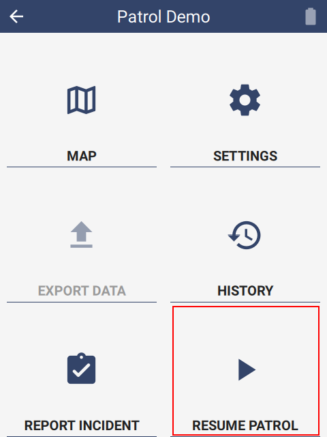This screenshot has height=437, width=327.
Task: Open the history clock icon
Action: click(245, 235)
